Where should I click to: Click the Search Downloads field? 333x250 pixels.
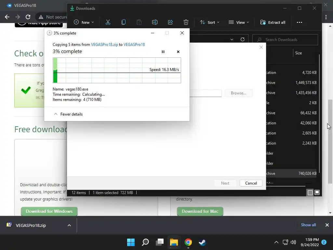point(285,39)
